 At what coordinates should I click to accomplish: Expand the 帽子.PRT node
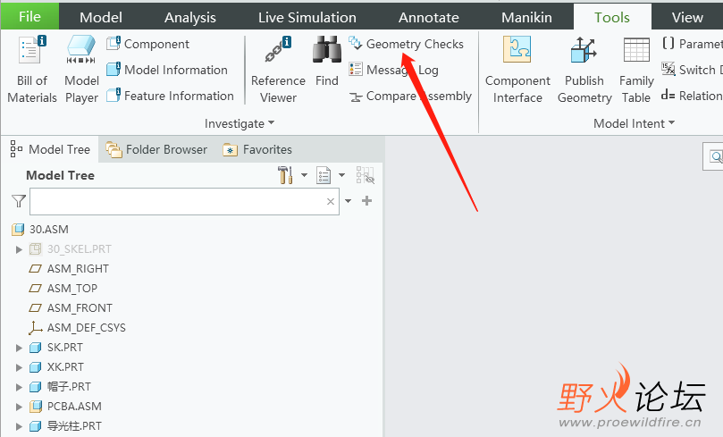coord(19,387)
